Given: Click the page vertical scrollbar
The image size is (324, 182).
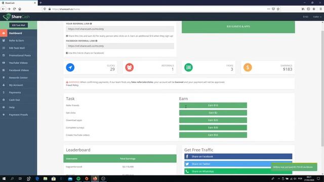Looking at the screenshot, I should [x=322, y=89].
